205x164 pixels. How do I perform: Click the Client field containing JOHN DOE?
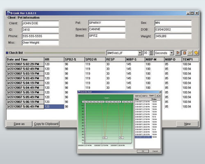(x=40, y=23)
